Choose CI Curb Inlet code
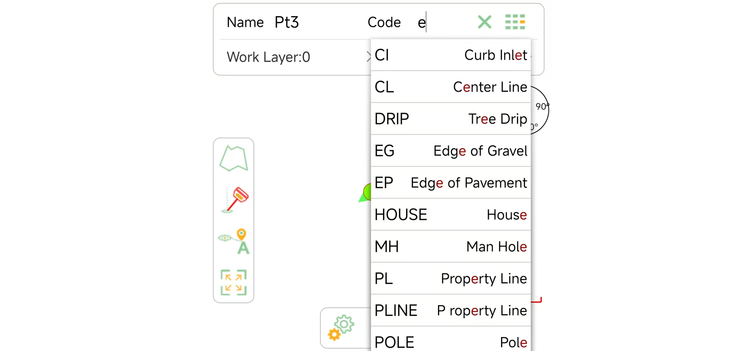Screen dimensions: 739x351 (x=450, y=55)
